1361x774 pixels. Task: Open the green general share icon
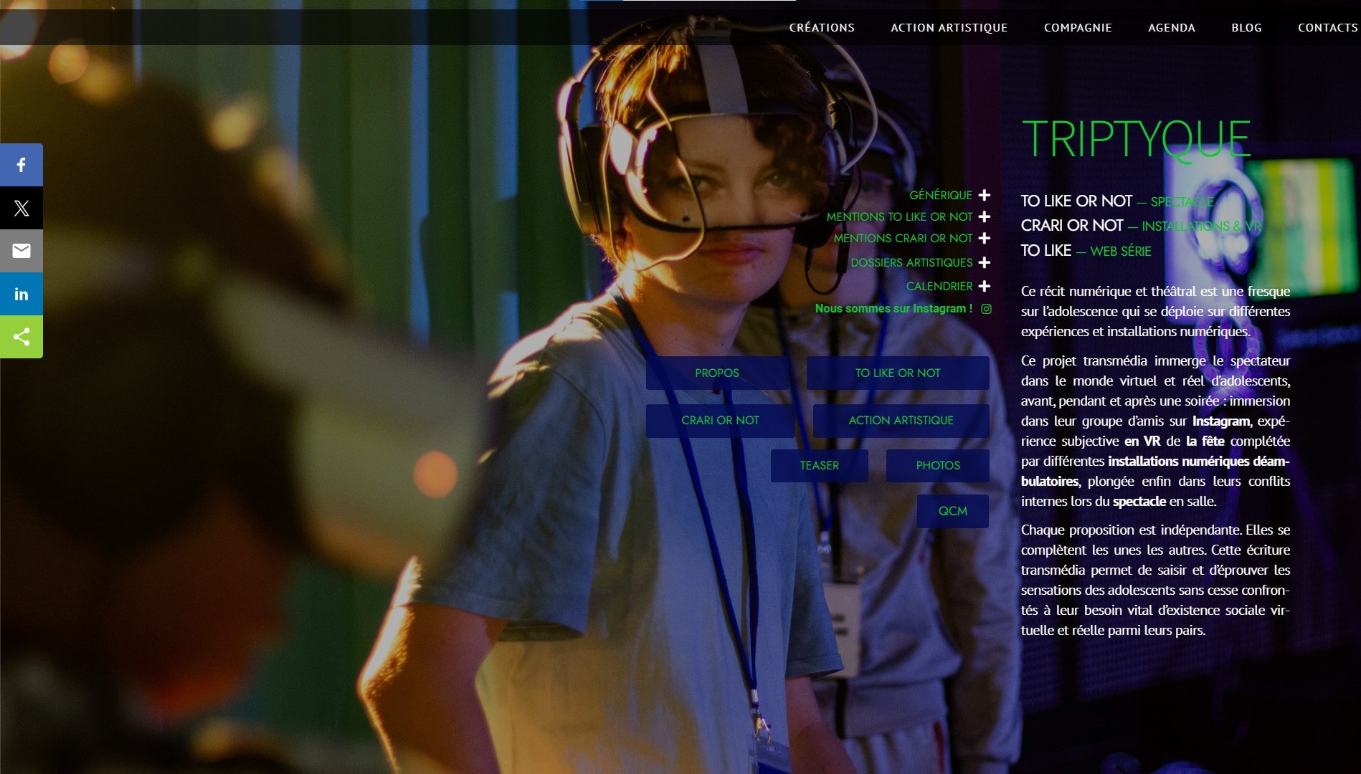[22, 337]
